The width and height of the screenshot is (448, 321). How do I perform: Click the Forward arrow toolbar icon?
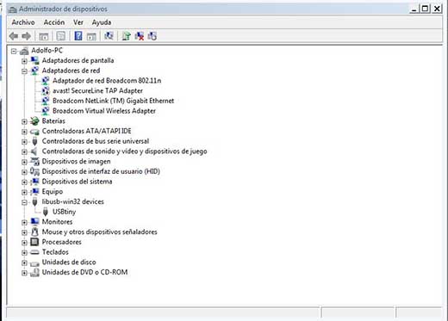coord(27,36)
